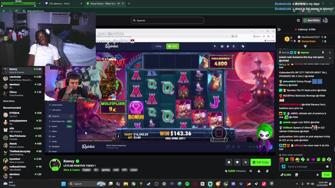Screen dimensions: 335x188
Task: Expand leaderboard below GamerGabe
Action: point(305,46)
